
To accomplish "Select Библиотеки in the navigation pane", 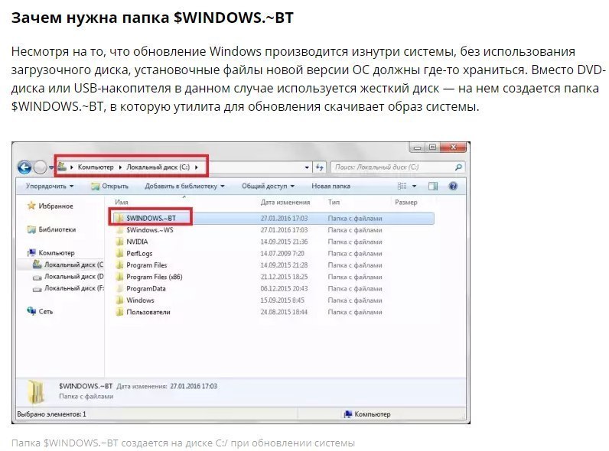I will click(x=57, y=229).
